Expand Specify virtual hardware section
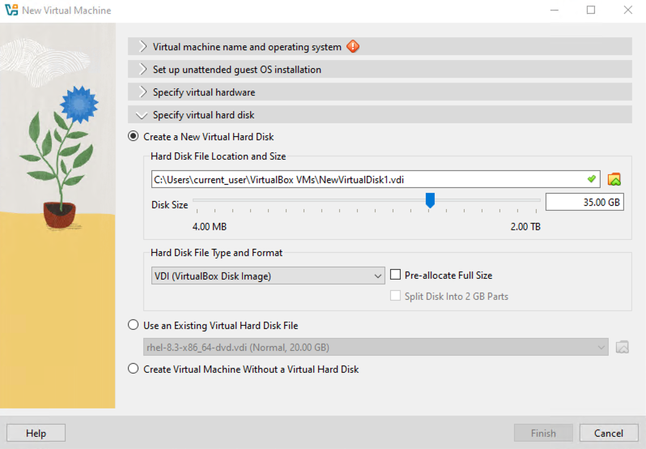Screen dimensions: 646x449 coord(380,92)
